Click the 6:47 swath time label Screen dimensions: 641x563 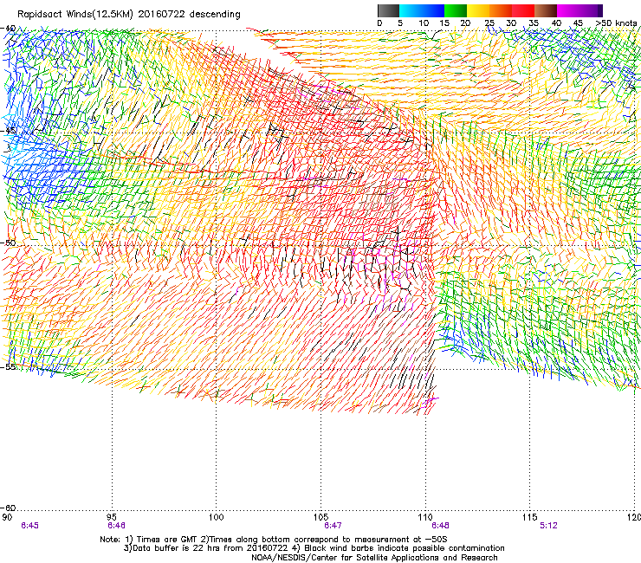[x=333, y=526]
